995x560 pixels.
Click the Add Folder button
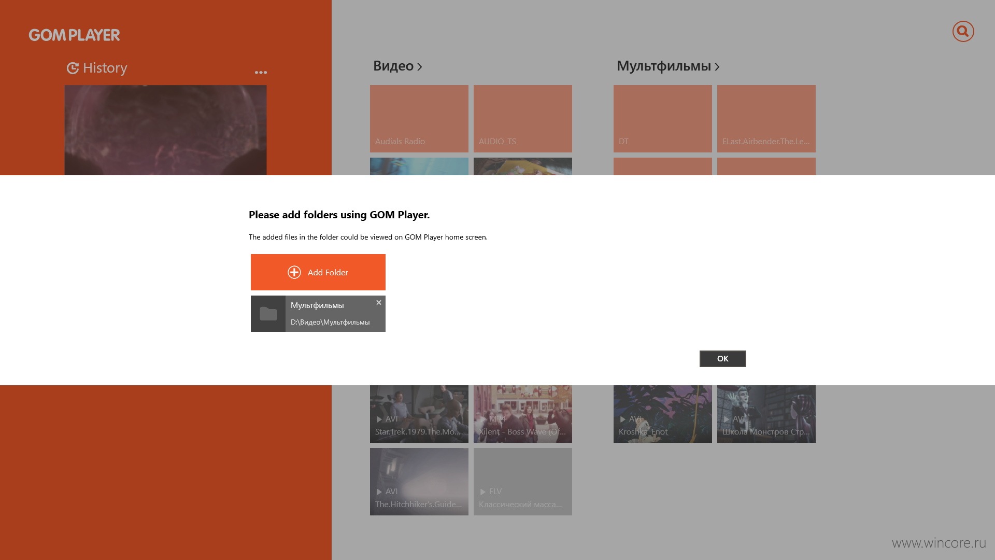pyautogui.click(x=318, y=272)
